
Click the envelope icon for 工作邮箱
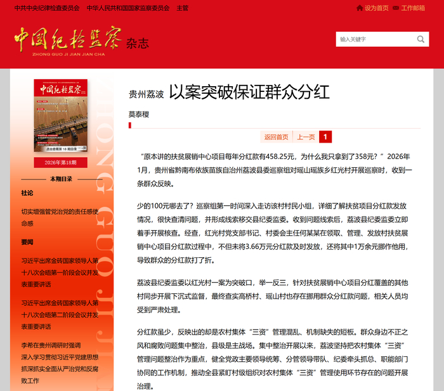[396, 8]
